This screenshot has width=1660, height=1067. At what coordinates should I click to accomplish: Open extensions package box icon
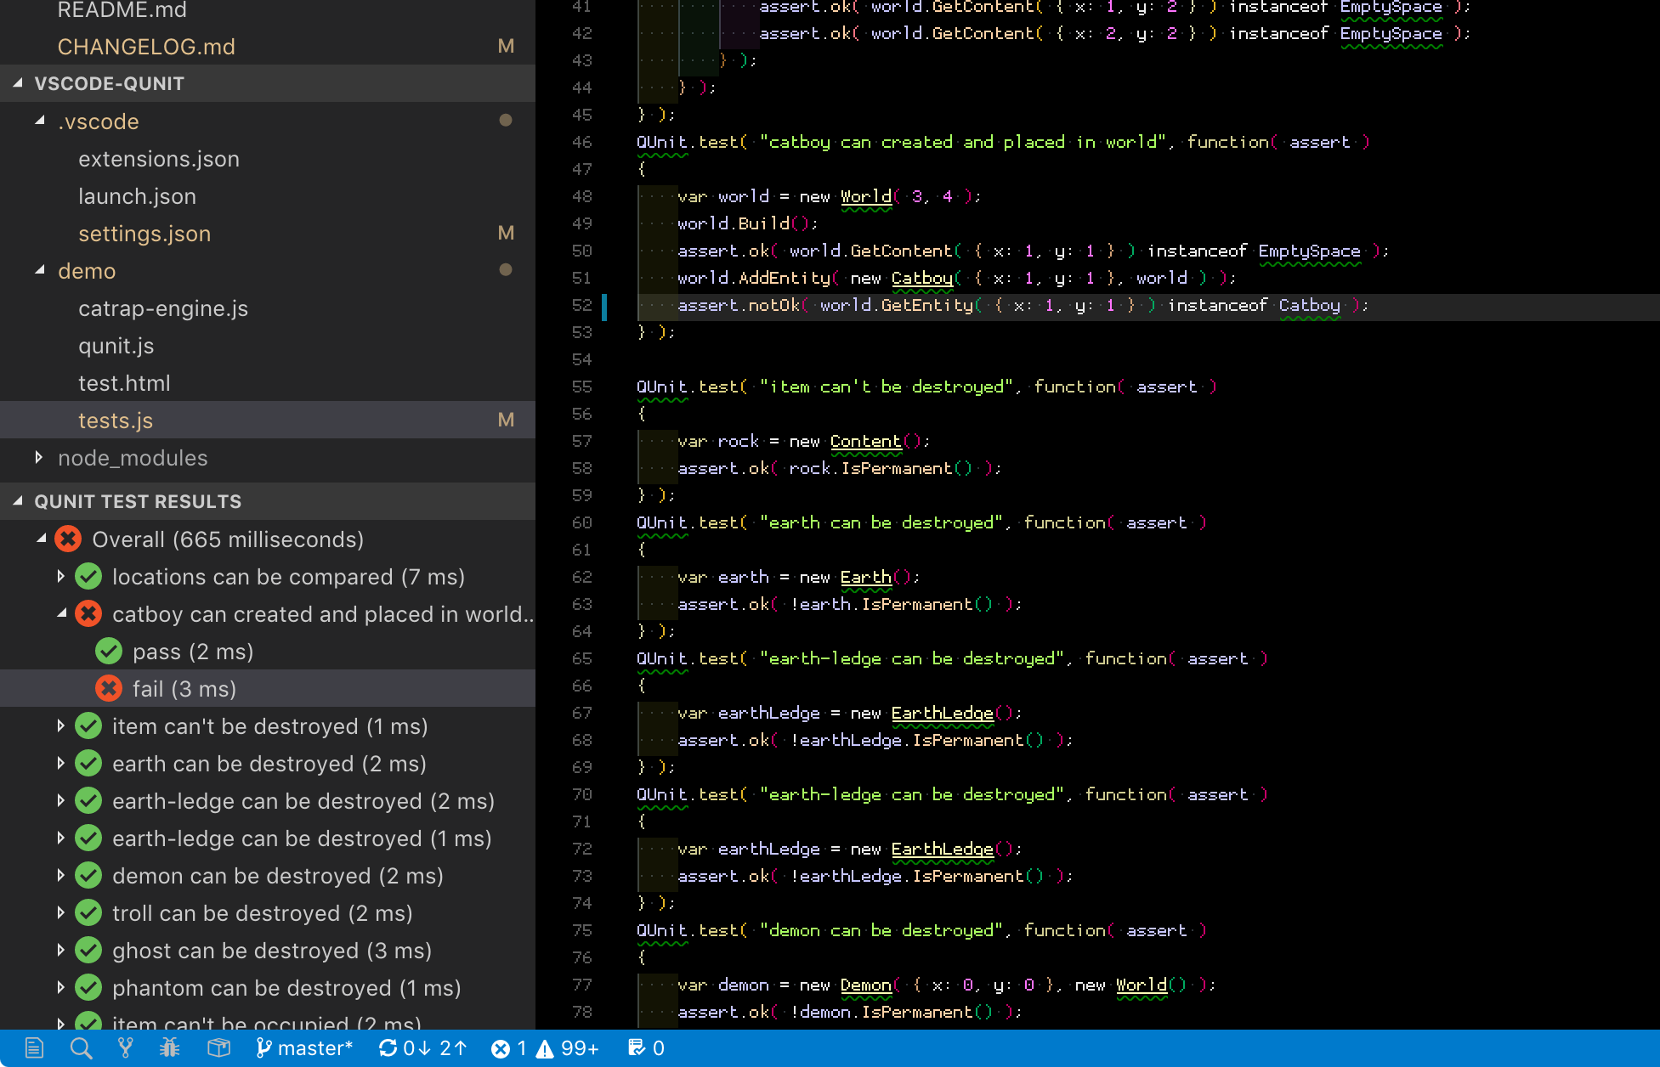click(x=218, y=1047)
